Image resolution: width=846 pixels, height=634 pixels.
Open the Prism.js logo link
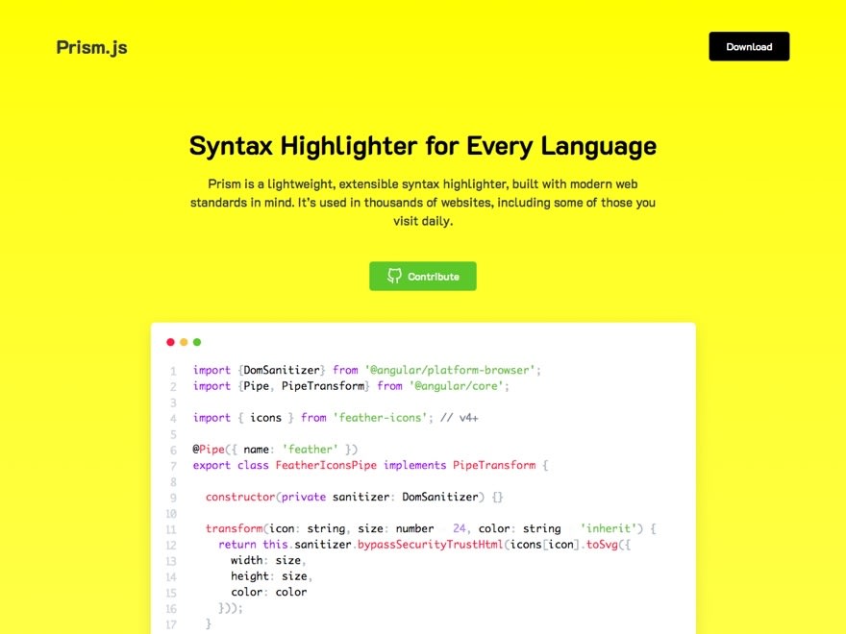[x=91, y=47]
